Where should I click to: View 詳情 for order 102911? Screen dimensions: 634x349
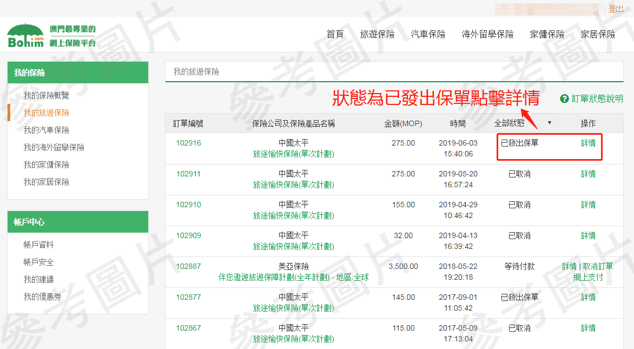pyautogui.click(x=589, y=174)
